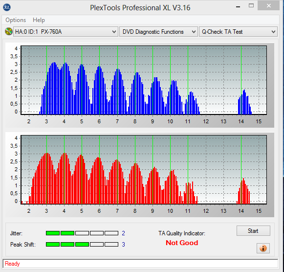Start the TA test

point(253,231)
